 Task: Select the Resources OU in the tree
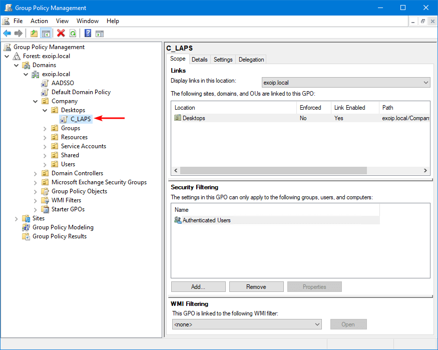click(x=74, y=137)
